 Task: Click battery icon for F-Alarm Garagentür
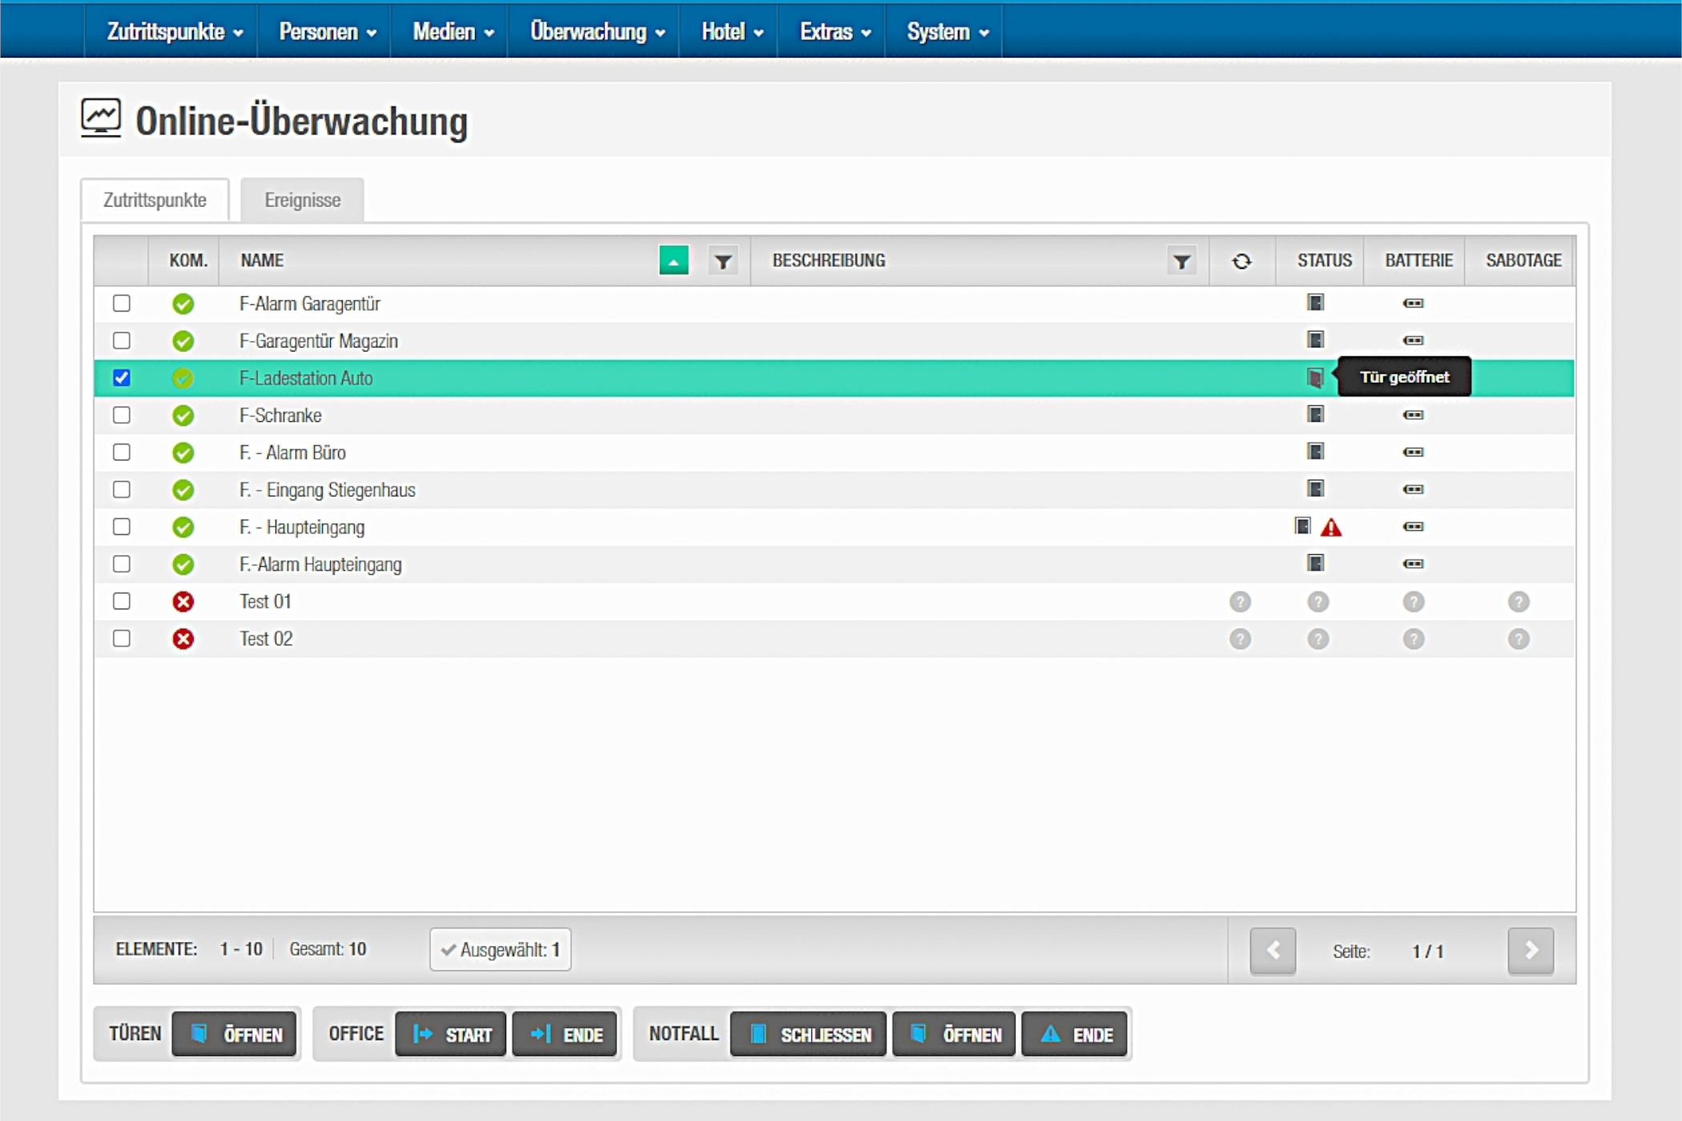(x=1413, y=303)
